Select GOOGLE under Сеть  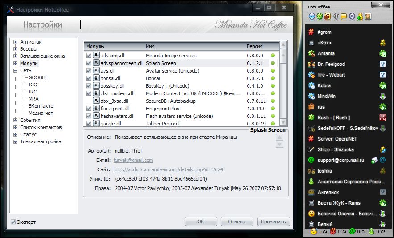(x=38, y=77)
